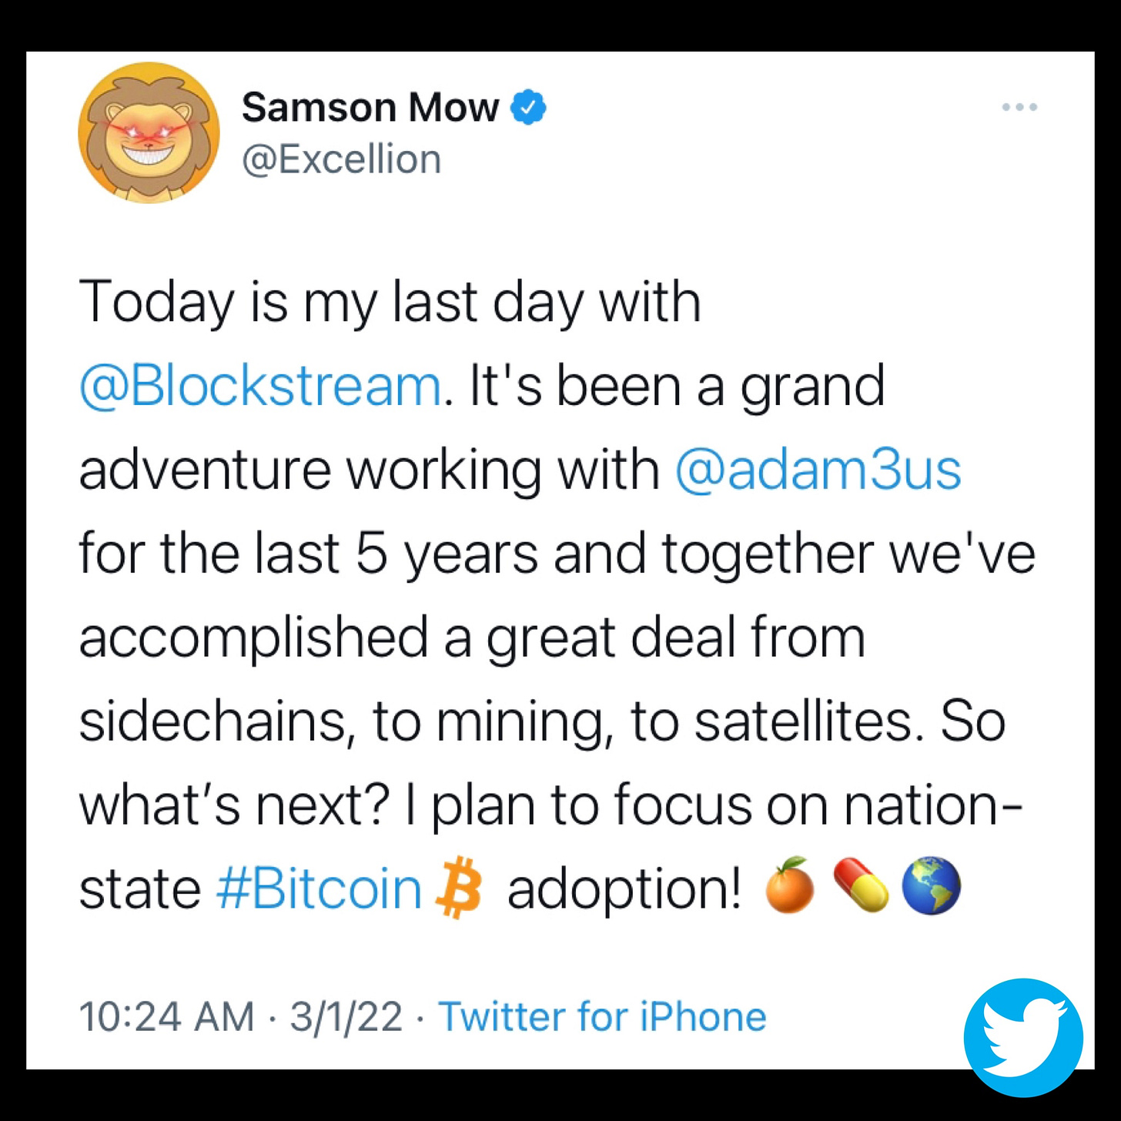The width and height of the screenshot is (1121, 1121).
Task: Click the tangerine emoji
Action: [789, 885]
